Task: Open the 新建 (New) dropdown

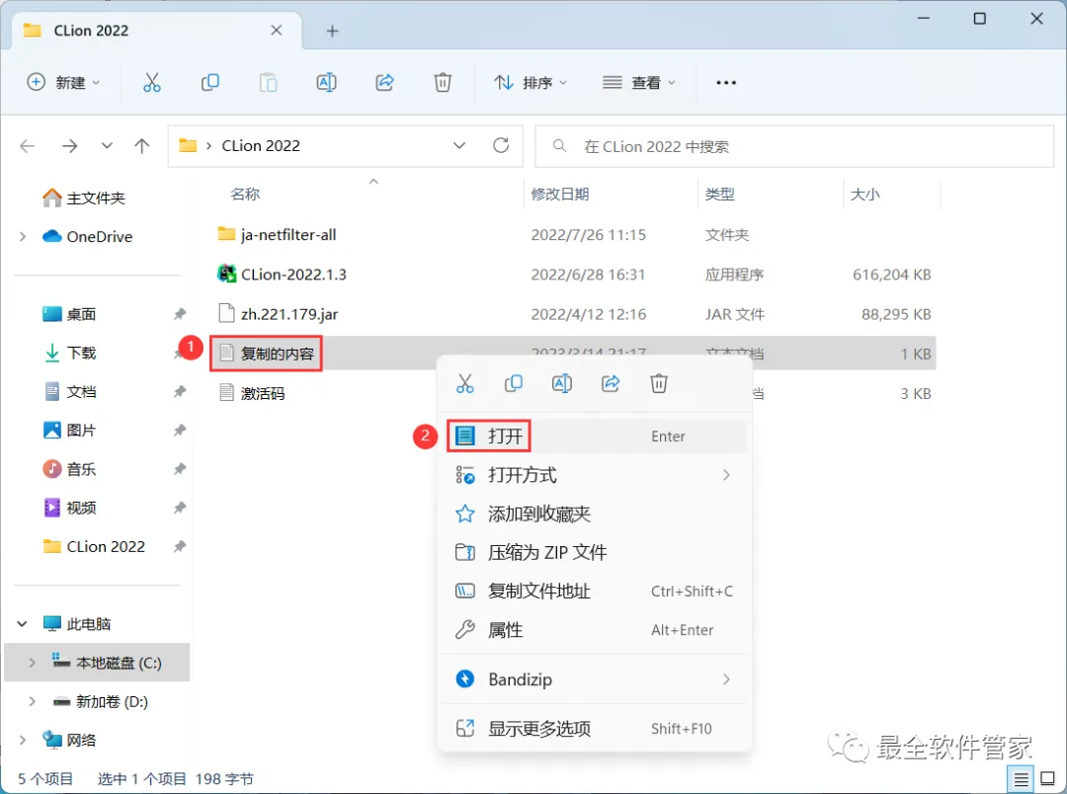Action: tap(62, 82)
